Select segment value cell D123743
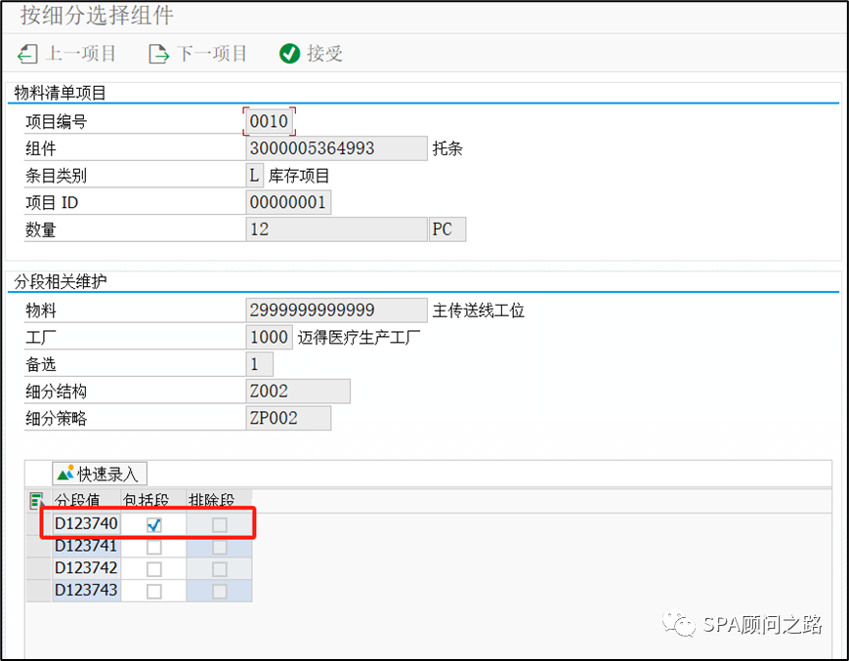This screenshot has width=849, height=661. click(86, 590)
